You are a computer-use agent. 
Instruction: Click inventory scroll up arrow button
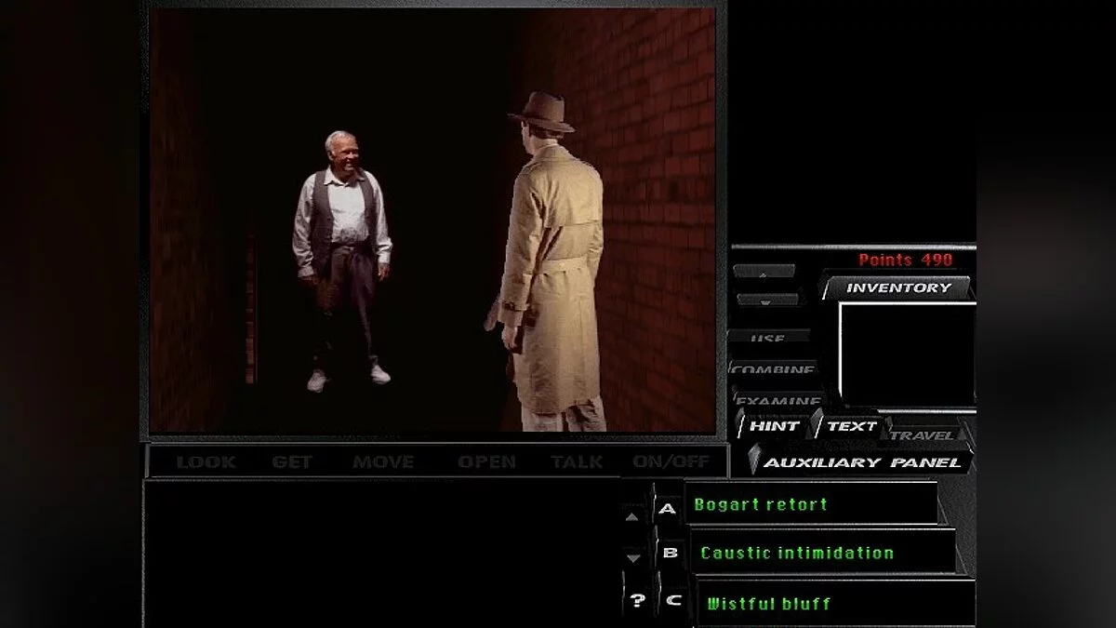point(764,272)
